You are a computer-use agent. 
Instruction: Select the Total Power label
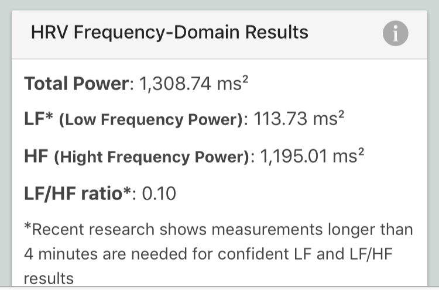point(76,84)
